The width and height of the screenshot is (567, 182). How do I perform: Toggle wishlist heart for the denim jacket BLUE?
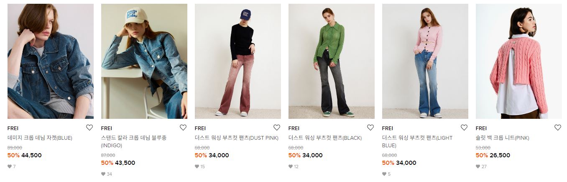click(89, 128)
